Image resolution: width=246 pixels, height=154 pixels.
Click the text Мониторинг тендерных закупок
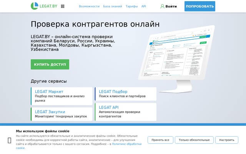click(x=61, y=116)
